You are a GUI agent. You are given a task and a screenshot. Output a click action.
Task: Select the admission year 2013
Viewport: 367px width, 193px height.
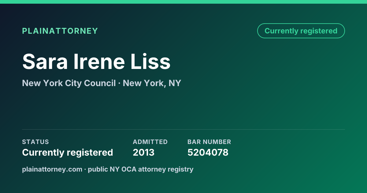[x=144, y=152]
